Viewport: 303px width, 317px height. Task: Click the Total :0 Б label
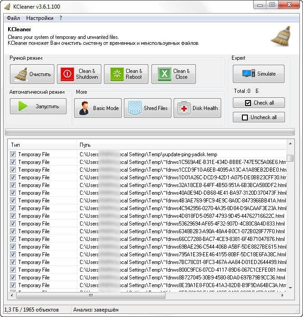tap(246, 91)
